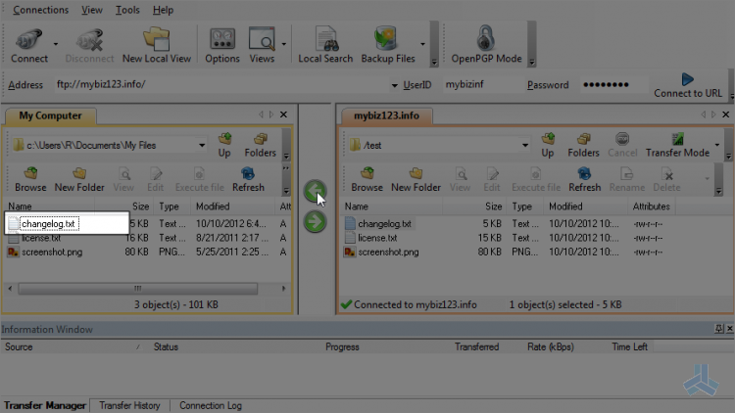Click the Views toolbar icon
The image size is (735, 413).
[x=262, y=45]
